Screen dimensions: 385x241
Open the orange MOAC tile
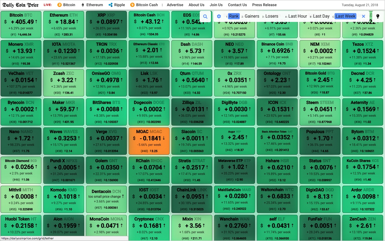tap(149, 141)
